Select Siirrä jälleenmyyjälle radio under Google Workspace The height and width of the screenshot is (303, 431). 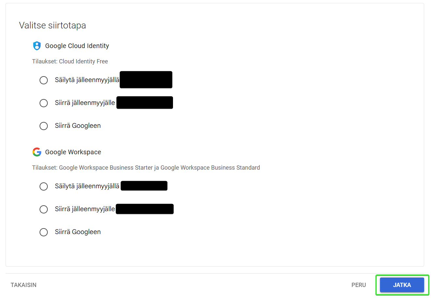pyautogui.click(x=43, y=209)
